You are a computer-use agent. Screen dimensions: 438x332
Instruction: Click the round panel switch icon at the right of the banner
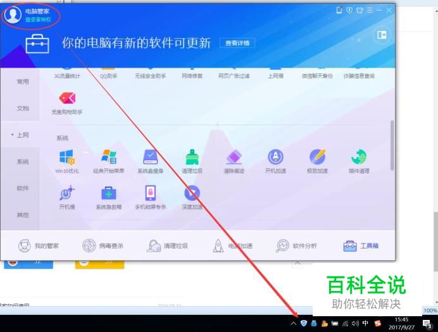click(x=382, y=35)
